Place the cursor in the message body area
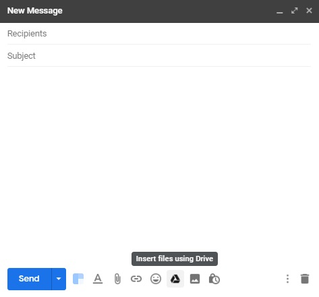Screen dimensions: 319x297 (x=159, y=157)
